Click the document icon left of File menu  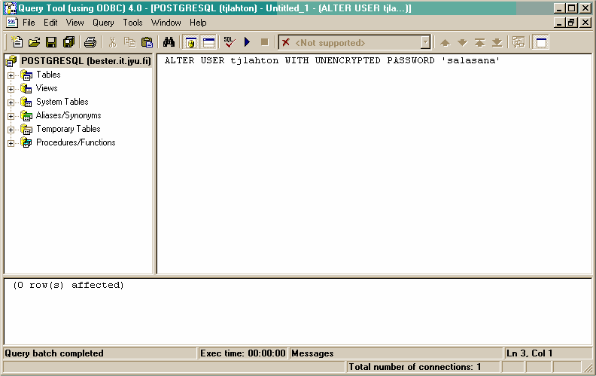click(12, 23)
